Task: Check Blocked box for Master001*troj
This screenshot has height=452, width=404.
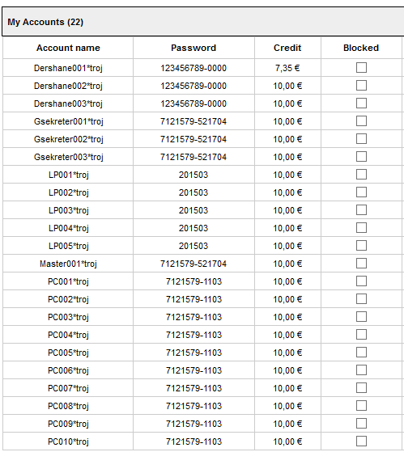Action: 361,264
